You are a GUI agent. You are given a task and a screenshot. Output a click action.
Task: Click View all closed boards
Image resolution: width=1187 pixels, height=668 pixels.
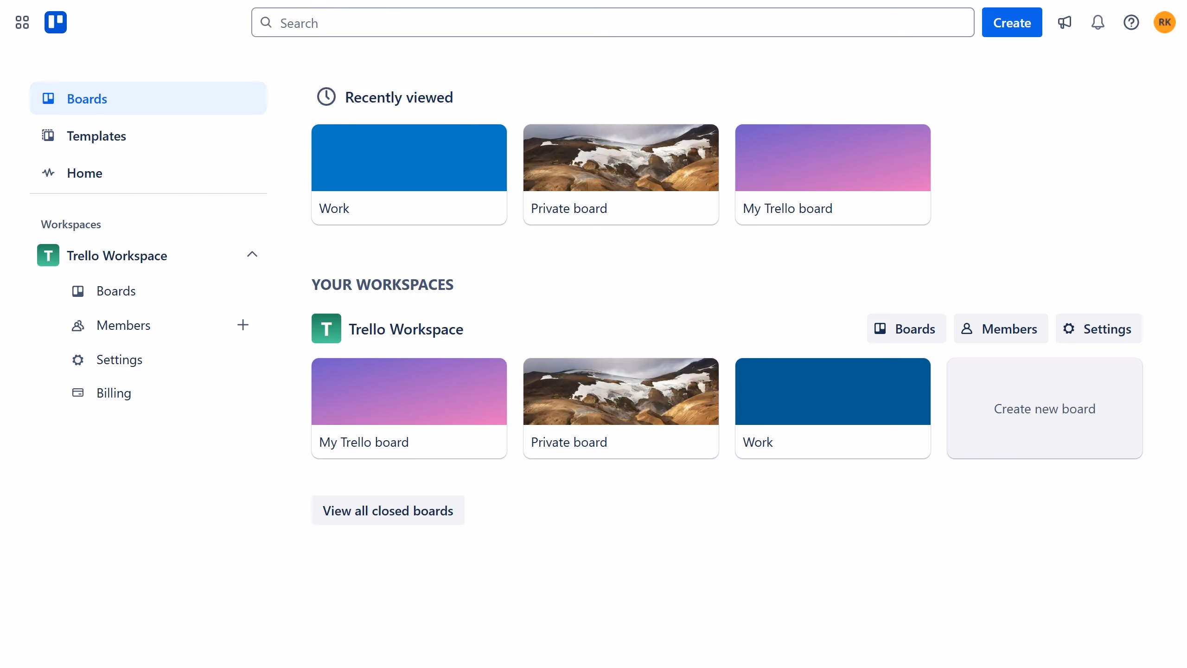click(388, 510)
